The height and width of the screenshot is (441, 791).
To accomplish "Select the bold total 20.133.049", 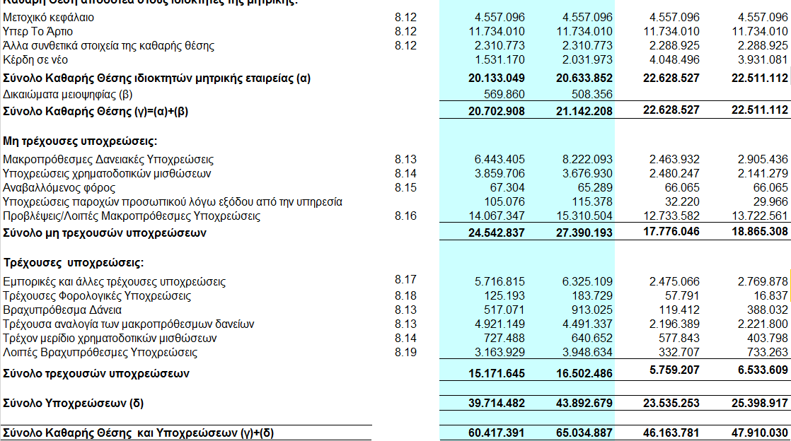I will pyautogui.click(x=497, y=78).
